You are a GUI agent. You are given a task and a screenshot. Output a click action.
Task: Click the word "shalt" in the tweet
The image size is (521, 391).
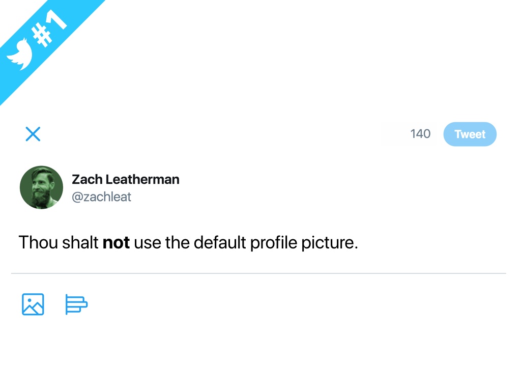click(x=80, y=243)
